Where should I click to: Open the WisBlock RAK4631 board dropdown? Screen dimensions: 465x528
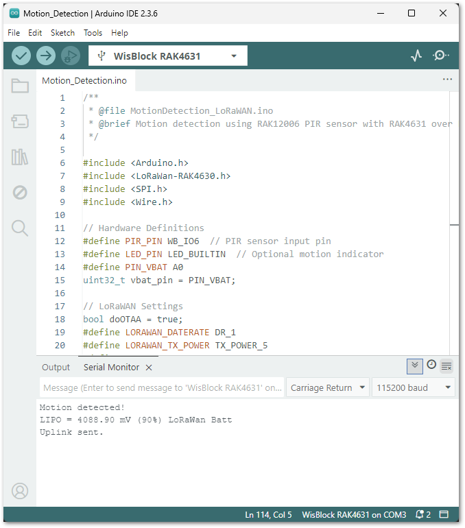[x=167, y=56]
